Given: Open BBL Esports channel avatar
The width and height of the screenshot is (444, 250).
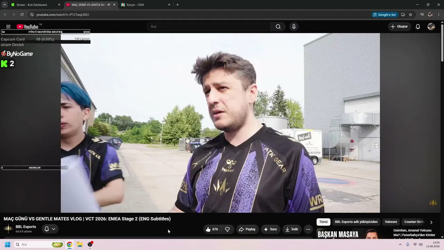Looking at the screenshot, I should click(8, 229).
